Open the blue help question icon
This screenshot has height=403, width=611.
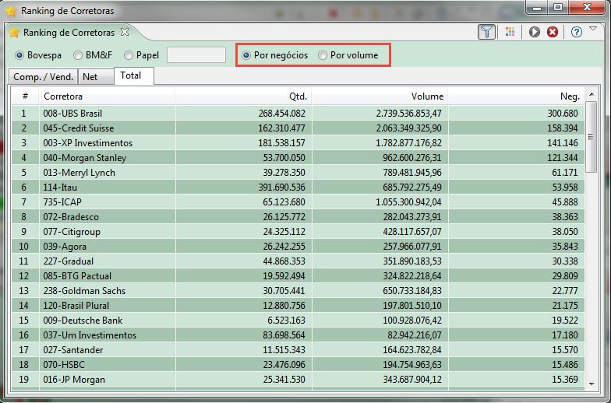(x=577, y=32)
